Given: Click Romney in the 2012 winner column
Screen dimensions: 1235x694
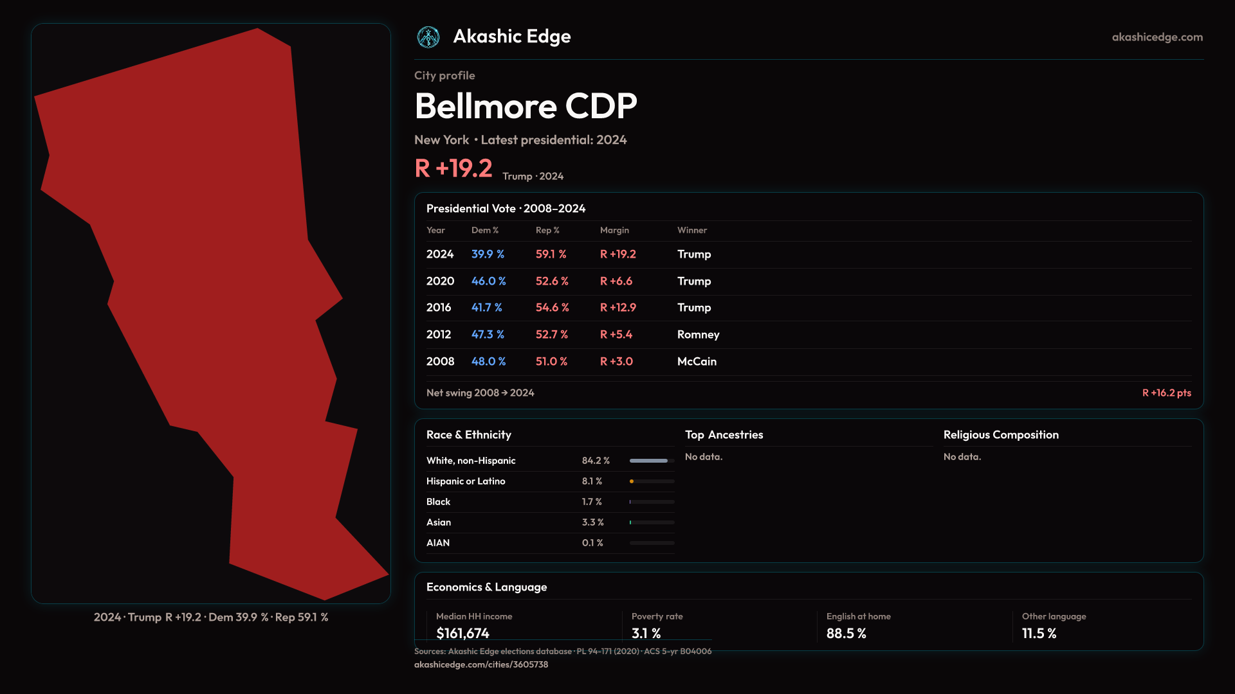Looking at the screenshot, I should 698,335.
